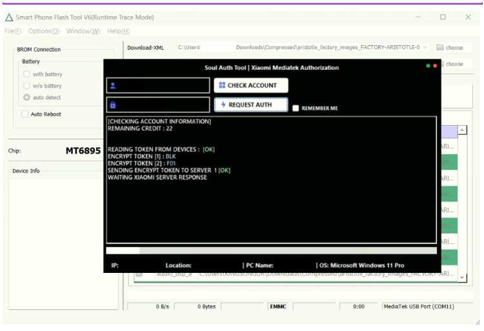Click the folder icon on Download-XML choose button

click(440, 47)
